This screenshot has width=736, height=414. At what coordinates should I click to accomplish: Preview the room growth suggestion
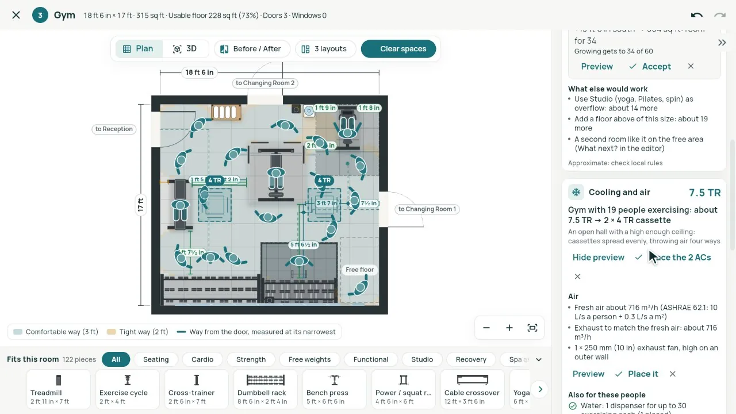click(597, 67)
